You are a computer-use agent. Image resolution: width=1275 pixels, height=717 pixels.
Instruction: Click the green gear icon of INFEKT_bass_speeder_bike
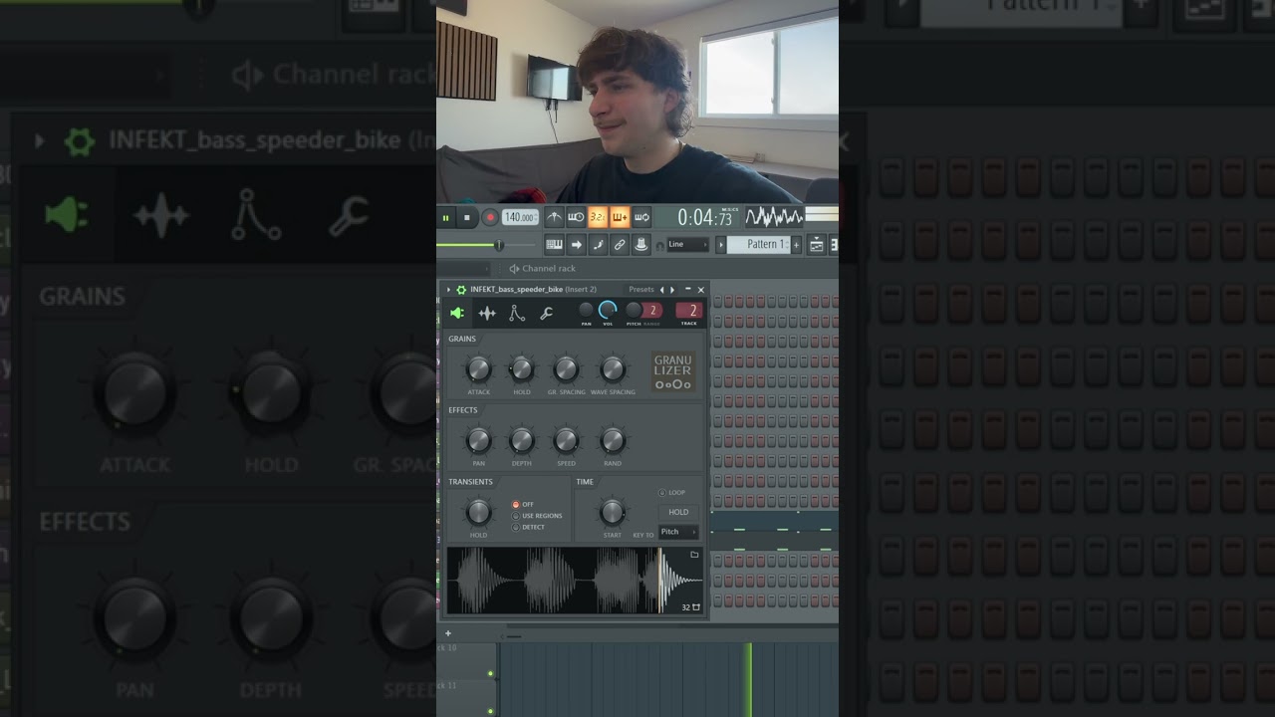point(461,290)
